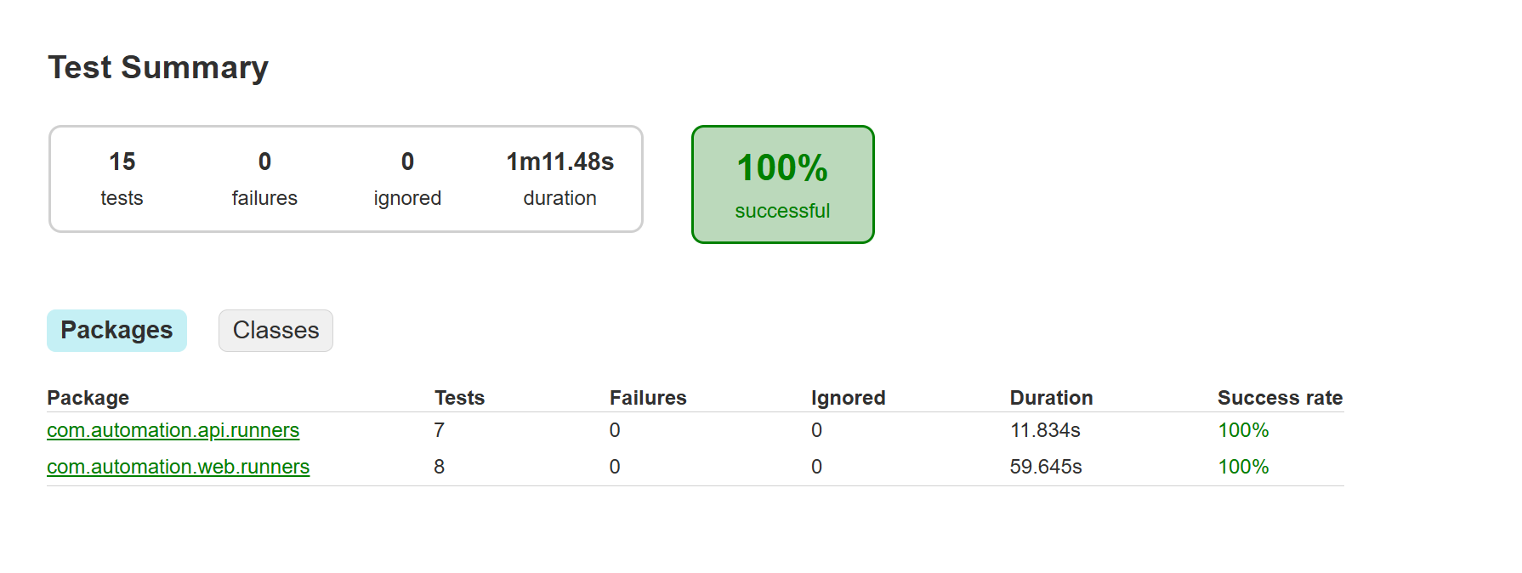Click the 0 failures counter

tap(264, 179)
